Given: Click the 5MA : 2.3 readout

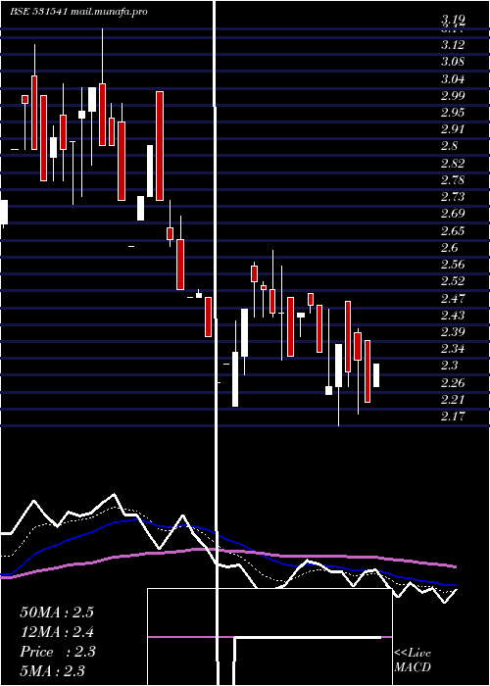Looking at the screenshot, I should tap(52, 670).
